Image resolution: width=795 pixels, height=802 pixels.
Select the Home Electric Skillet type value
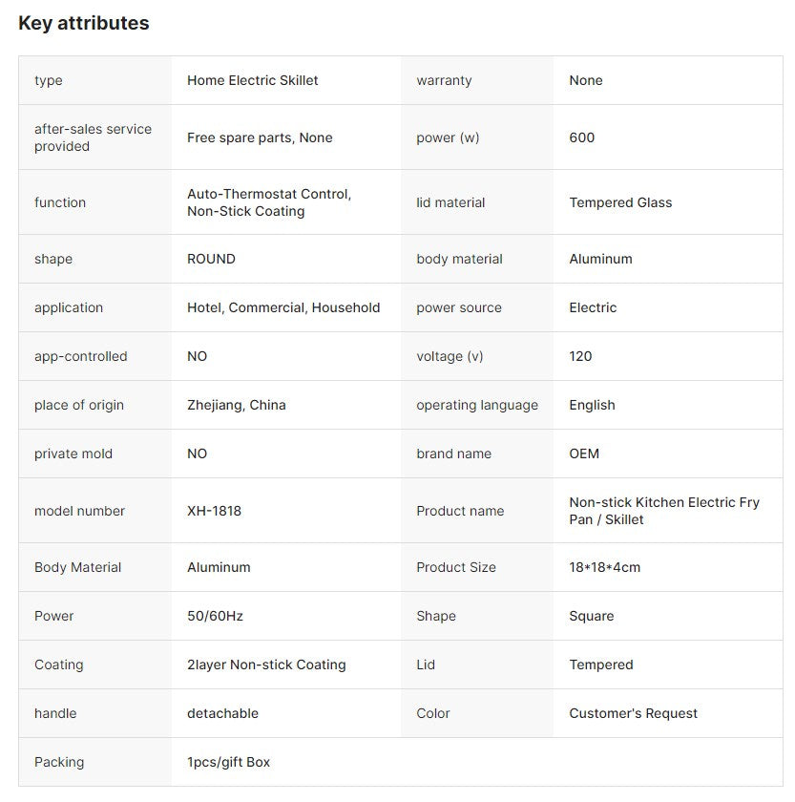click(253, 80)
